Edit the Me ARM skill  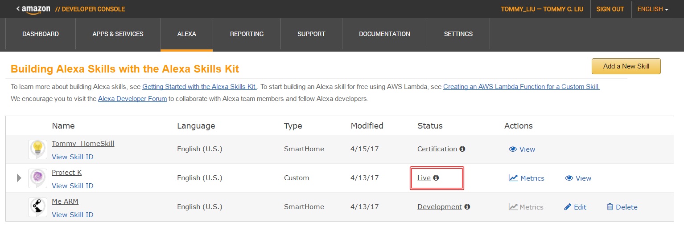[x=575, y=207]
